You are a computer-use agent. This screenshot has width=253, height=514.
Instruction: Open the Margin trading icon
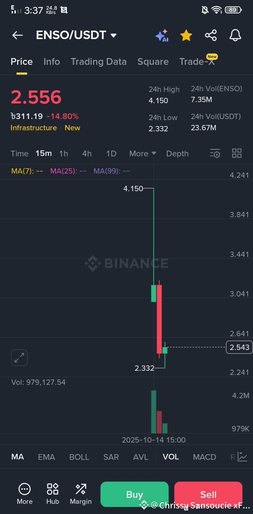point(81,494)
